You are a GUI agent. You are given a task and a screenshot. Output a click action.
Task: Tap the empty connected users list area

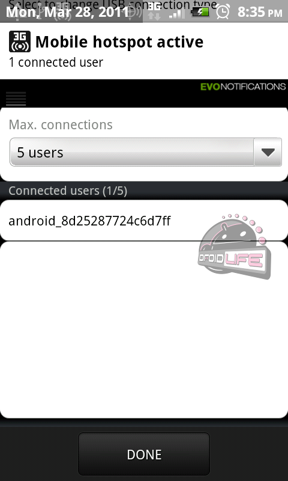tap(144, 329)
